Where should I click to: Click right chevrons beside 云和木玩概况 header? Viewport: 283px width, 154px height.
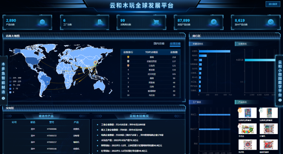(x=178, y=116)
